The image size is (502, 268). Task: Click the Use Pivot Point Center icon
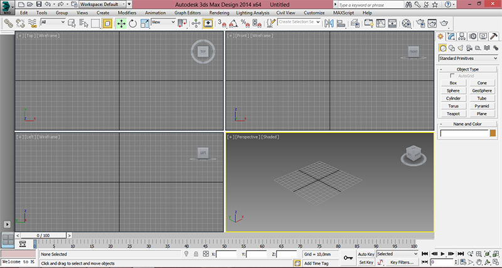183,23
